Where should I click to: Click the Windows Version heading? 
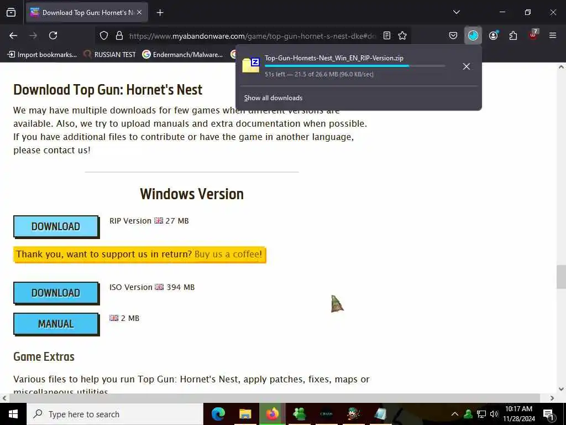[x=192, y=194]
